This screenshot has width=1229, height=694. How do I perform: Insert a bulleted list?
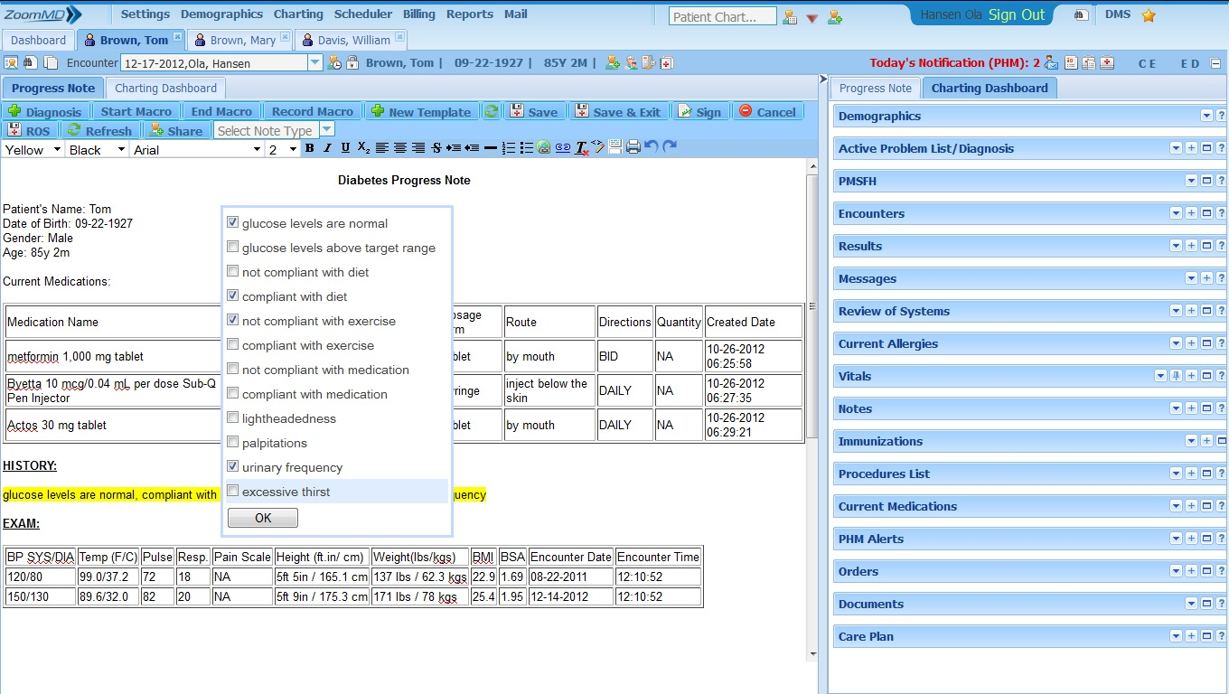(x=526, y=149)
